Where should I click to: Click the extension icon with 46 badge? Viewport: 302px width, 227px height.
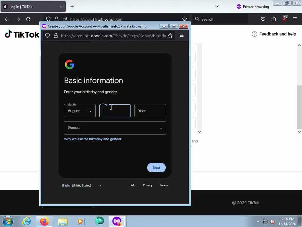point(285,18)
